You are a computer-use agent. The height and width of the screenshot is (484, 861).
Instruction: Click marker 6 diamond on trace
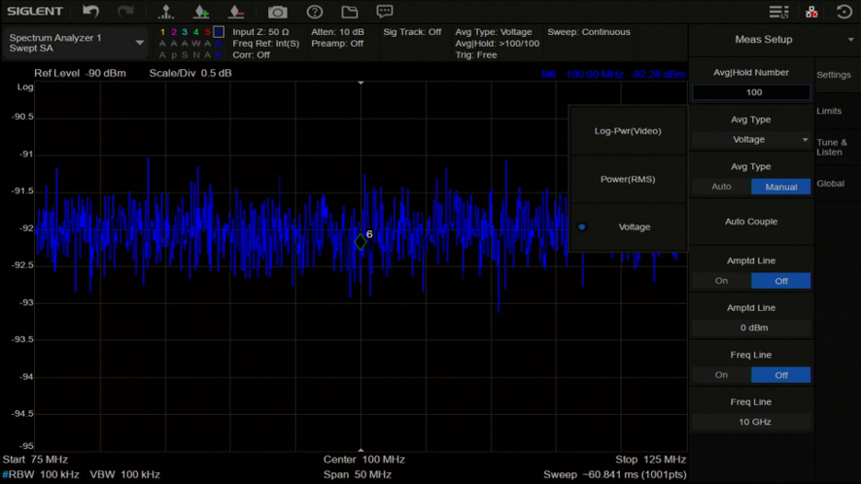click(x=361, y=242)
